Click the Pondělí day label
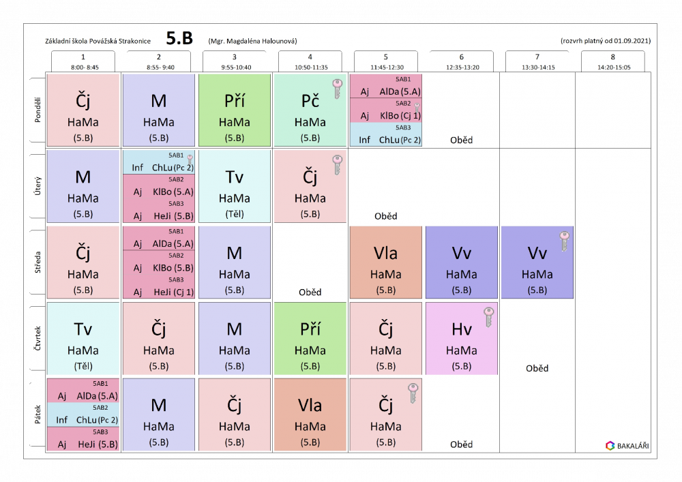Screen dimensions: 682x482 [38, 109]
